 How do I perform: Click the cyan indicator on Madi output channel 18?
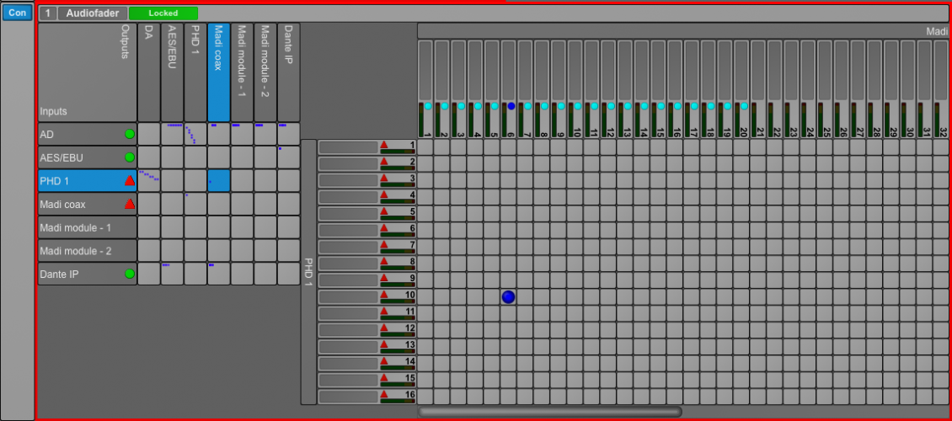[711, 106]
